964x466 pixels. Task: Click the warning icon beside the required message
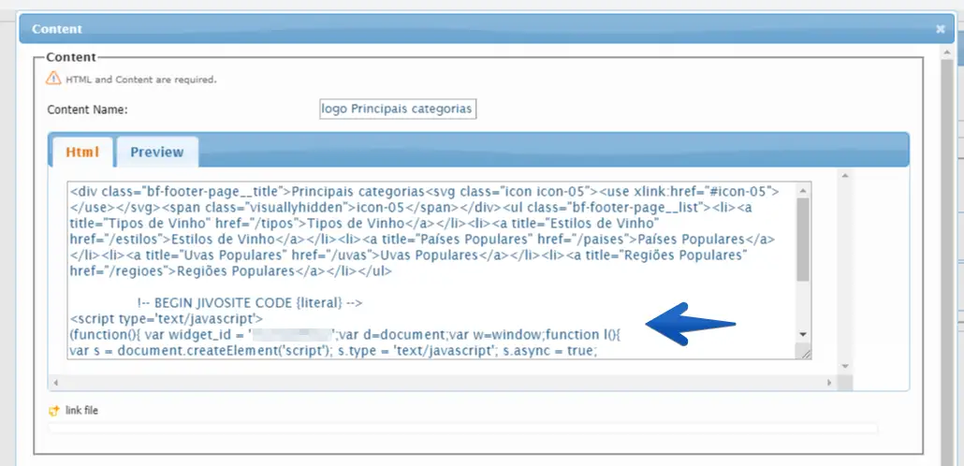click(53, 78)
